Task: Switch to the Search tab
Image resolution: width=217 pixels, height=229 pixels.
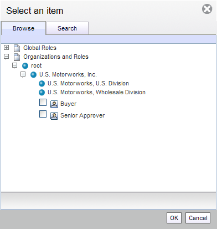Action: tap(67, 28)
